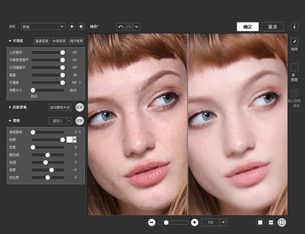
Task: Click the tint value -3
Action: (x=75, y=163)
